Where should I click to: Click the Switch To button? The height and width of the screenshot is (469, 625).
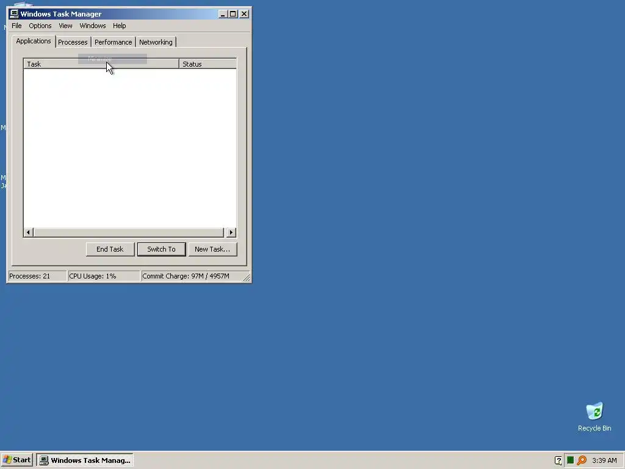(161, 249)
